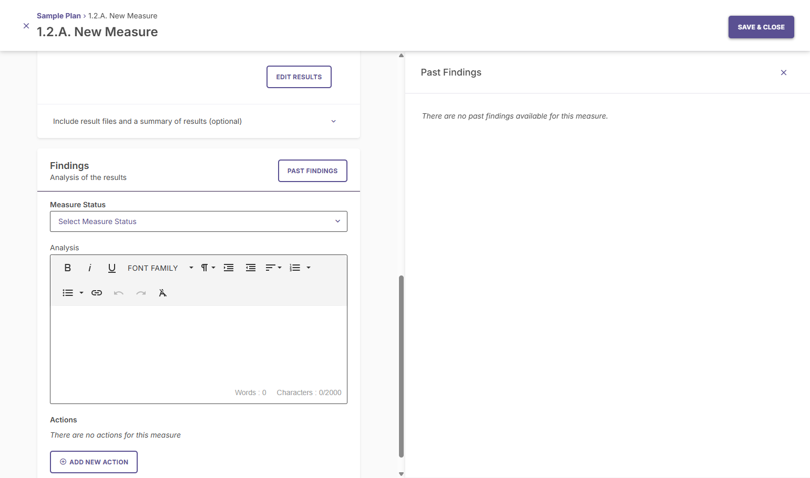This screenshot has width=810, height=478.
Task: Open Past Findings button
Action: (313, 171)
